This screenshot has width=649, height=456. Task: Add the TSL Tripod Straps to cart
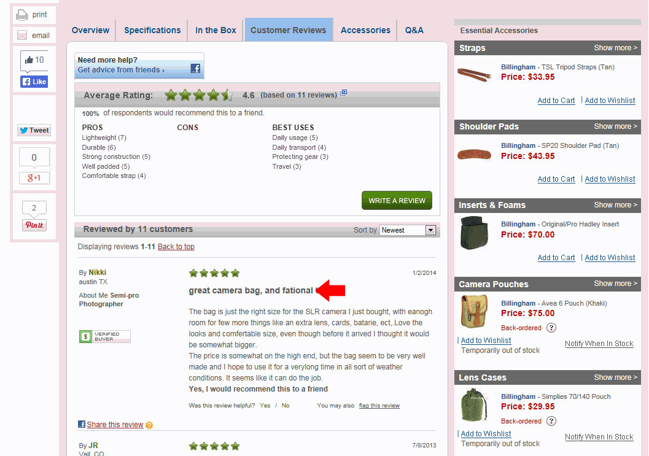[x=556, y=101]
